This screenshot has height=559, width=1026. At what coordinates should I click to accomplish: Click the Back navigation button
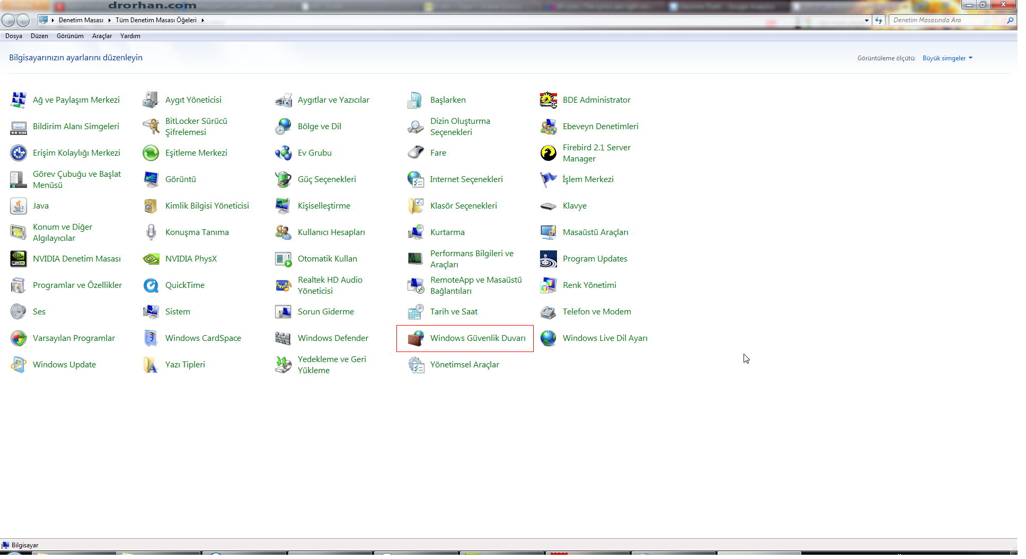point(8,21)
